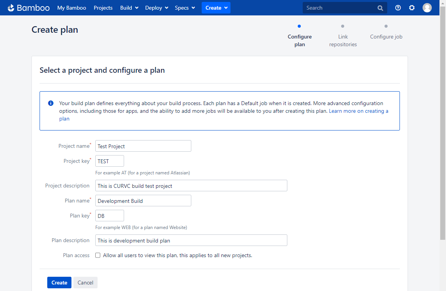Viewport: 446px width, 291px height.
Task: Click the Plan name field Development Build
Action: [143, 201]
